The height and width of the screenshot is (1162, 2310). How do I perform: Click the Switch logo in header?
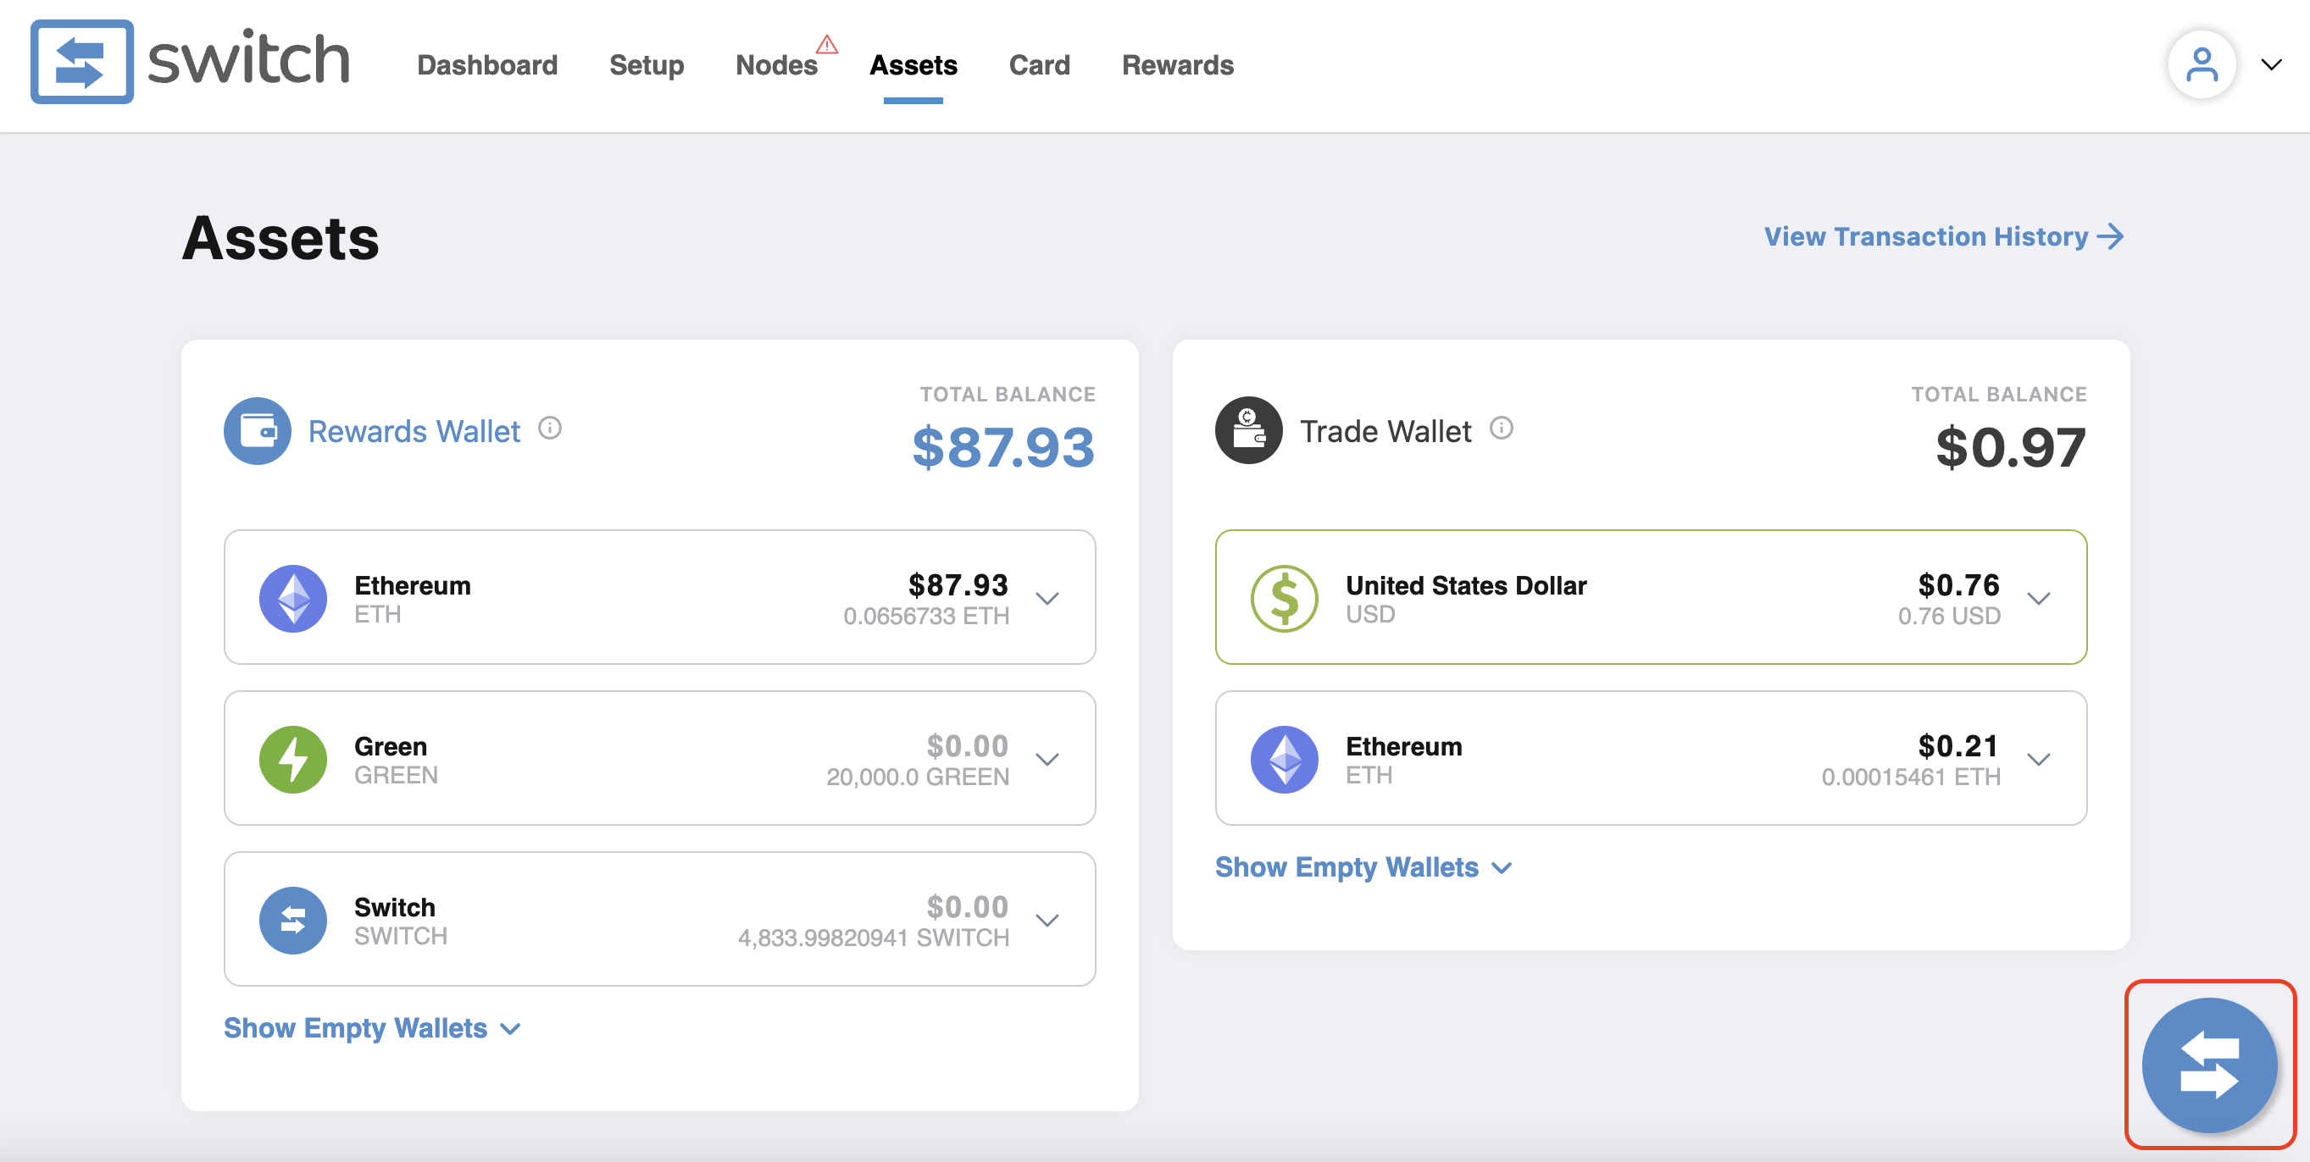(x=190, y=62)
